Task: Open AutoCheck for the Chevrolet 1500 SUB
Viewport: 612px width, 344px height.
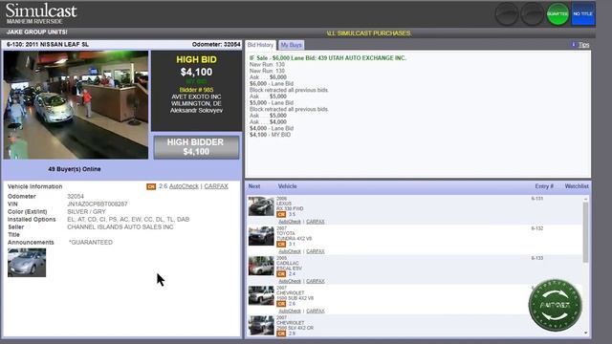Action: pyautogui.click(x=290, y=311)
